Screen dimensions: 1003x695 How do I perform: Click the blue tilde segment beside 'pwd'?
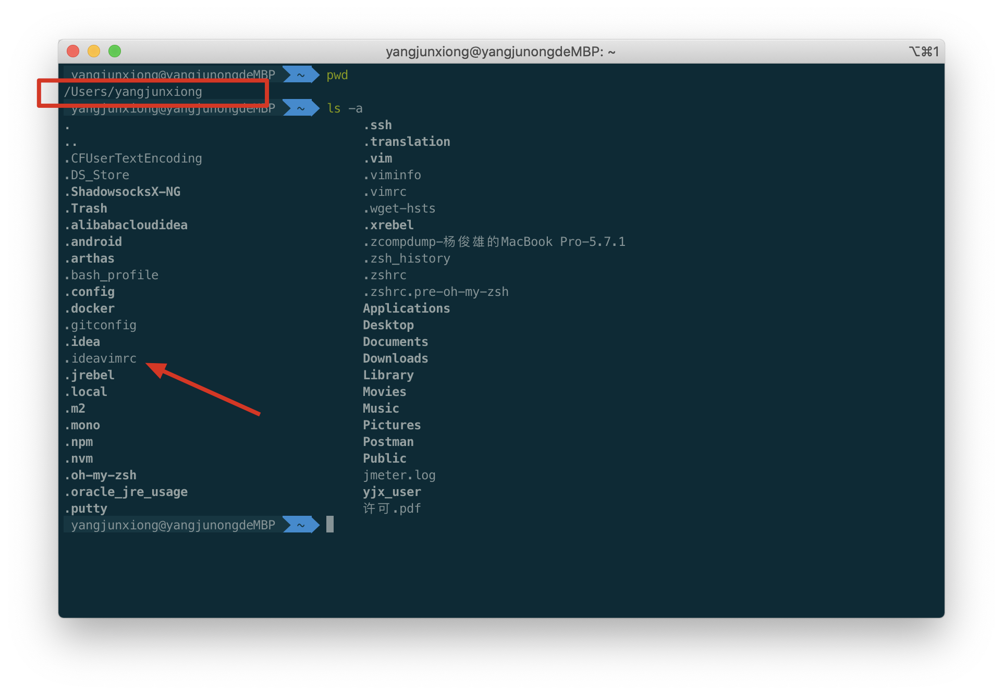click(x=301, y=75)
